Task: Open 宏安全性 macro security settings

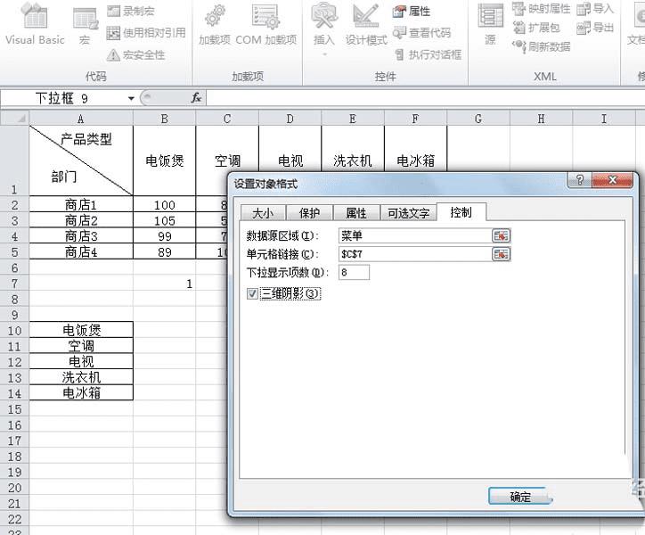Action: click(135, 54)
